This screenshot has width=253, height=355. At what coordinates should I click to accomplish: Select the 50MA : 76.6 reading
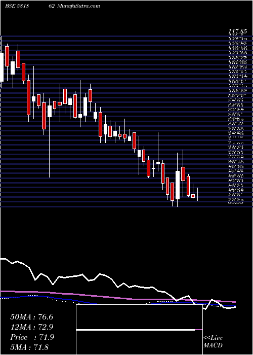coord(31,316)
